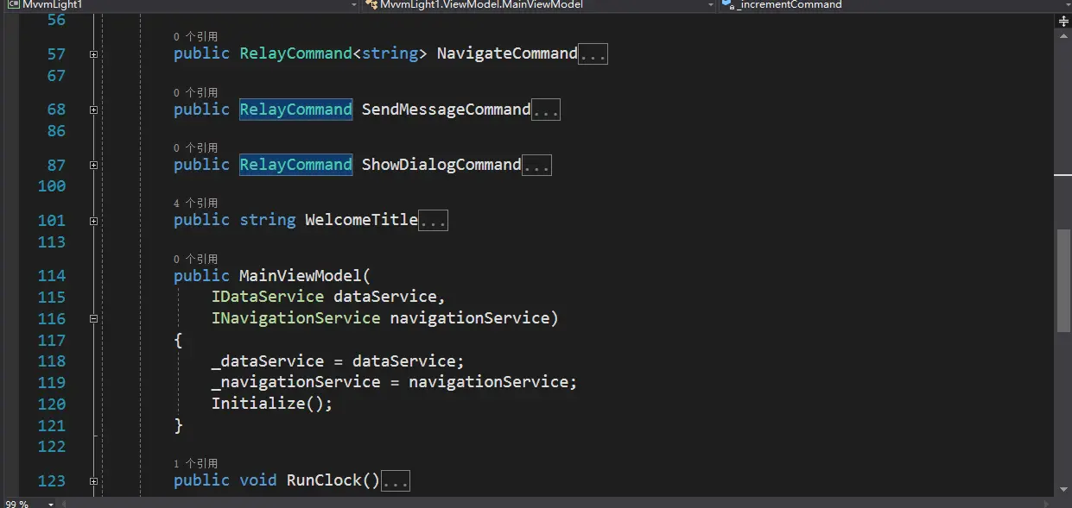Click line number 114 in the margin

click(x=52, y=276)
